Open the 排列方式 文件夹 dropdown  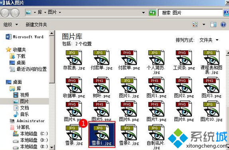click(x=209, y=40)
